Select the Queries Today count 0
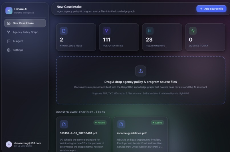The width and height of the screenshot is (230, 152). click(191, 40)
